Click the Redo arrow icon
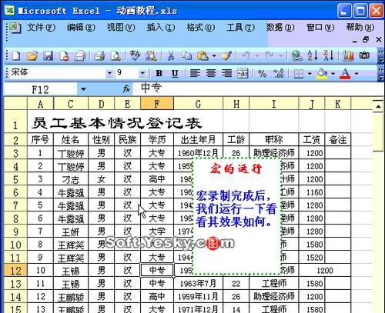 (x=269, y=55)
